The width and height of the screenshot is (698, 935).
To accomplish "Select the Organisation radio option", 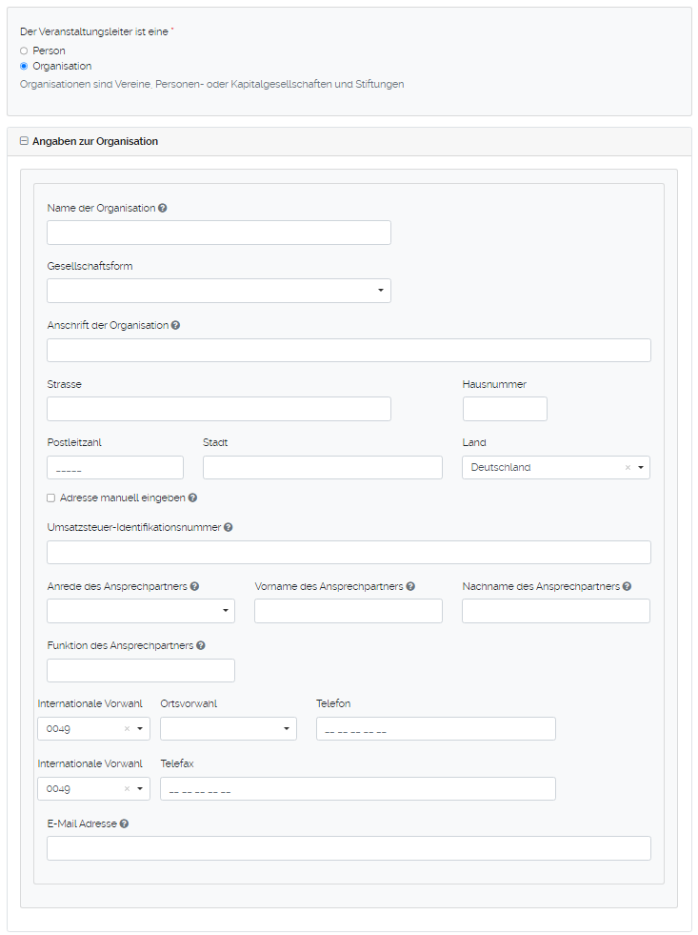I will (24, 67).
